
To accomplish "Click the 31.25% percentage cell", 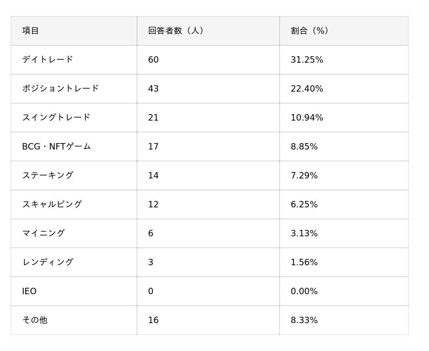I will point(307,60).
